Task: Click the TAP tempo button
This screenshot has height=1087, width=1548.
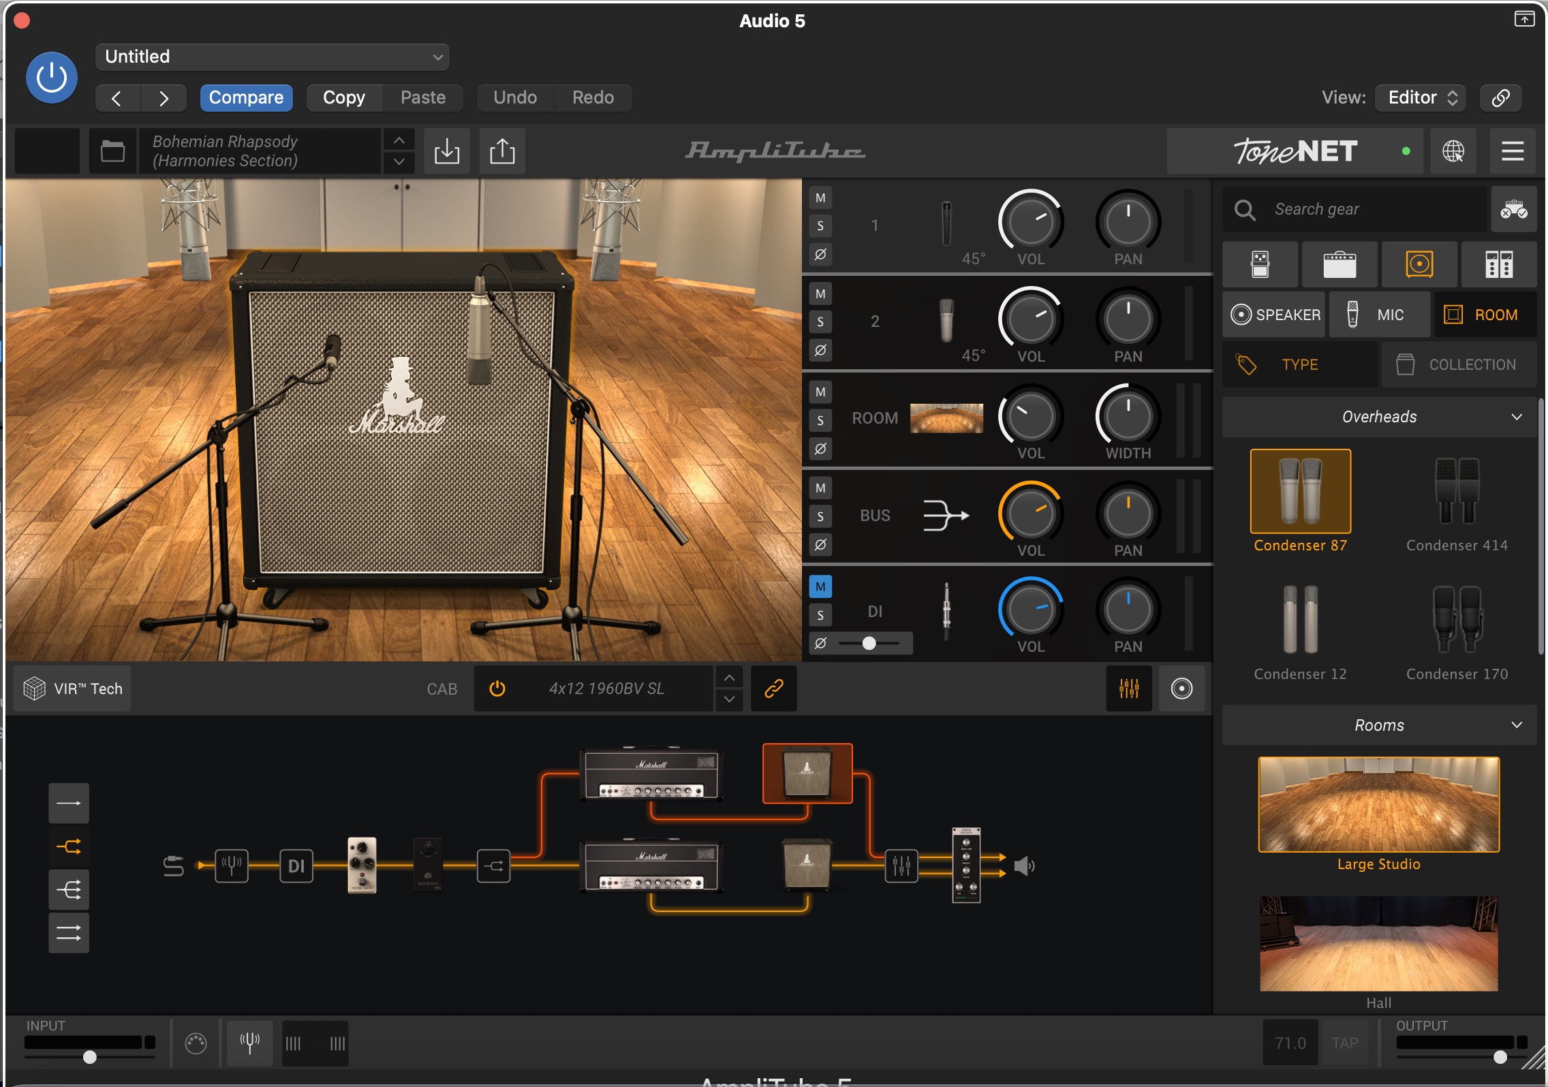Action: [x=1345, y=1043]
